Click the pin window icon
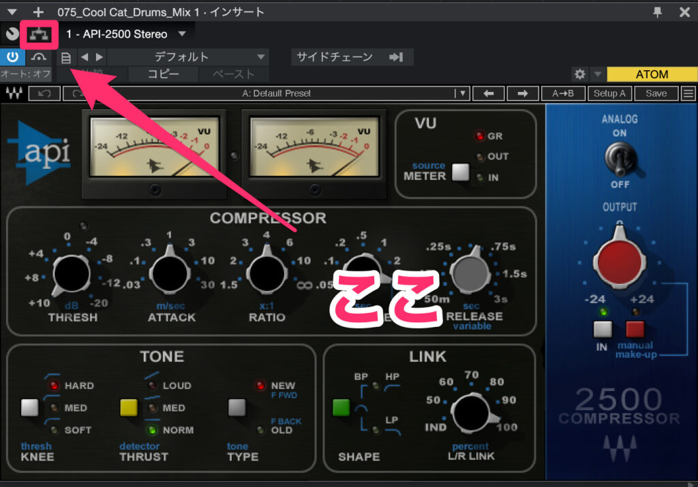 [x=657, y=12]
